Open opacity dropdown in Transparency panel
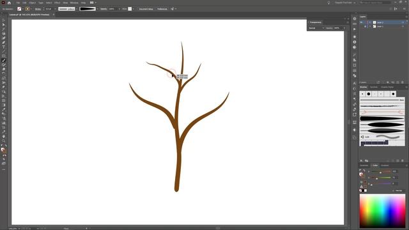The width and height of the screenshot is (409, 230). coord(344,28)
